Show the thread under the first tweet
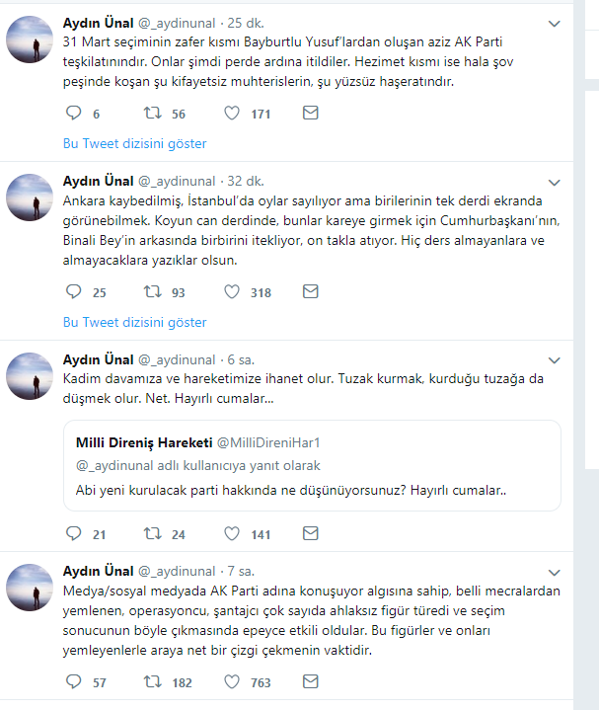Screen dimensions: 599x710 point(135,143)
